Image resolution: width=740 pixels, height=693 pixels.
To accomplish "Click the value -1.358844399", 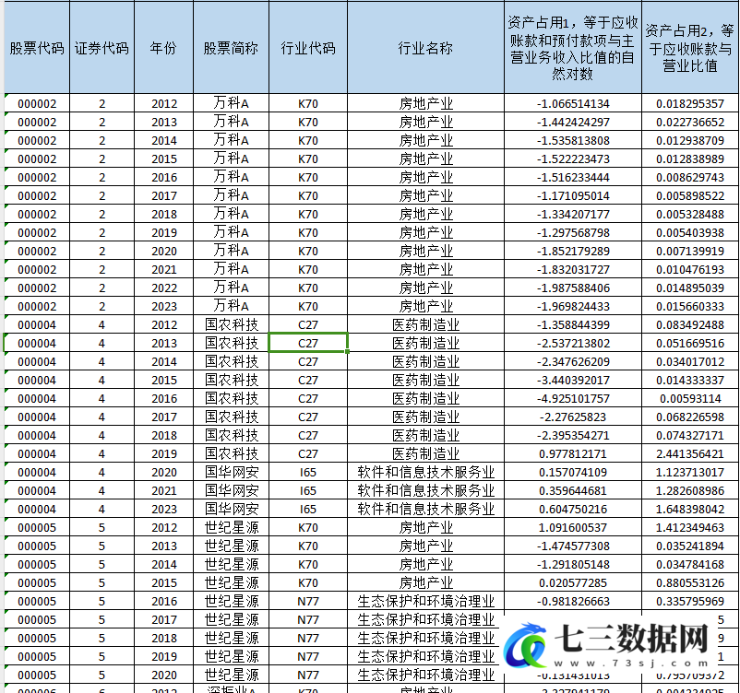I will click(x=573, y=324).
